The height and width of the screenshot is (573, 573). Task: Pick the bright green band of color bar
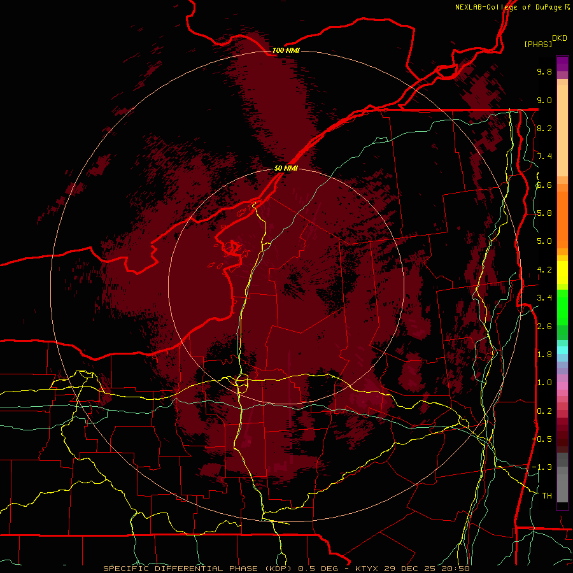click(562, 308)
